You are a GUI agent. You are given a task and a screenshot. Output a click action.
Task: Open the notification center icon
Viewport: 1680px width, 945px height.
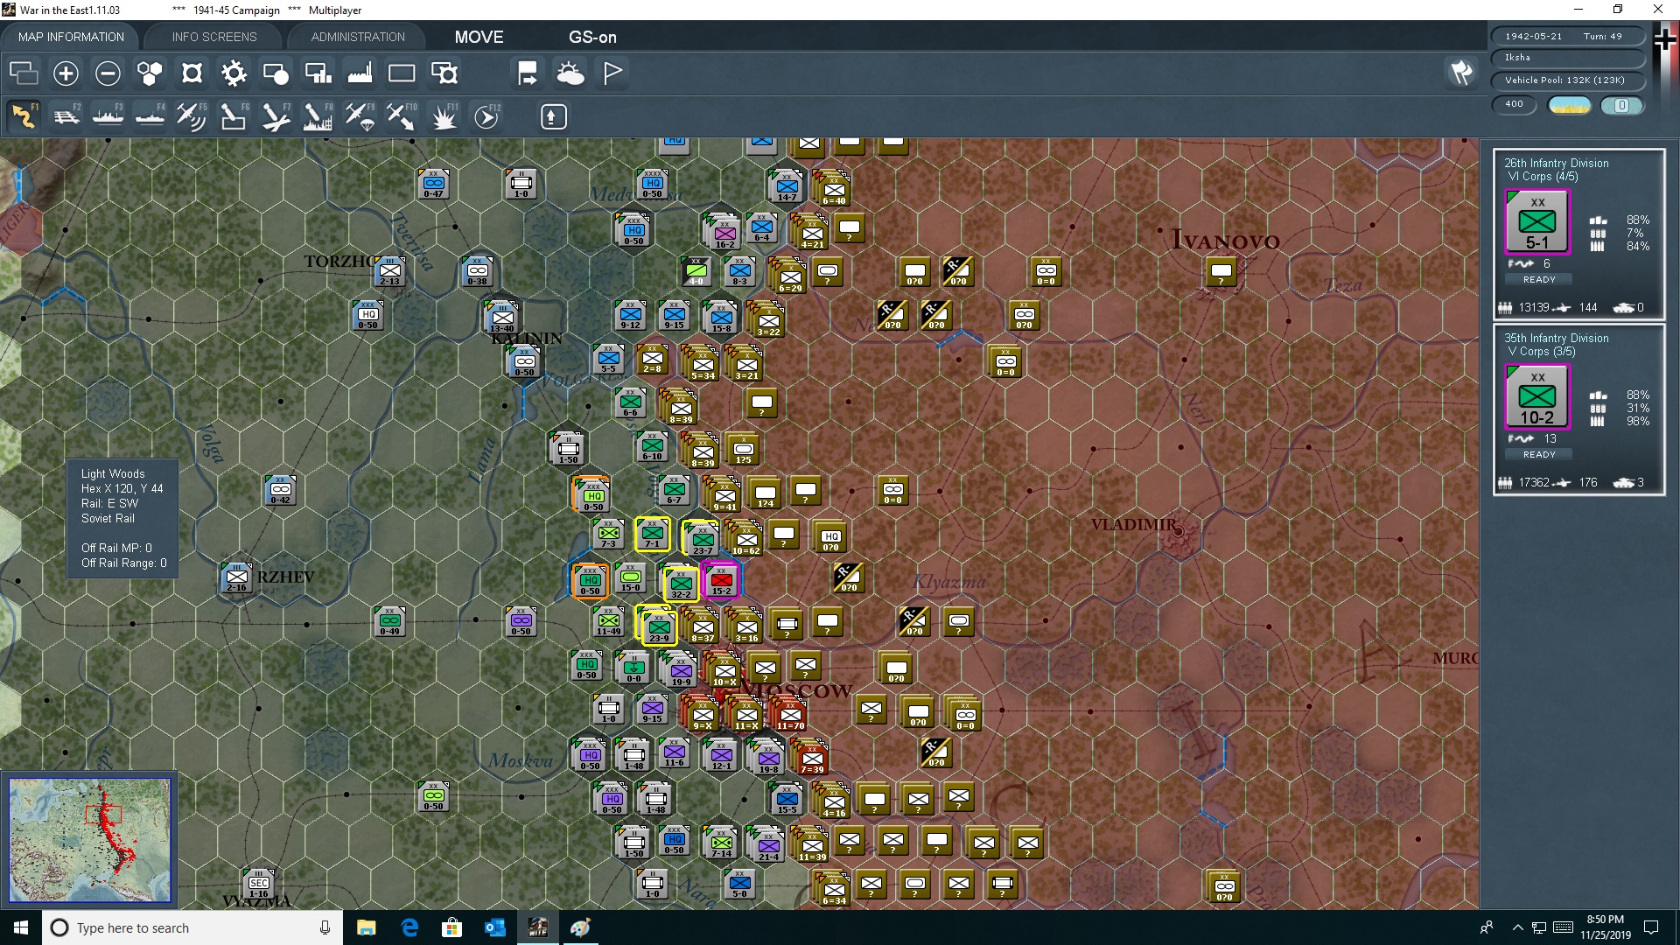tap(1651, 927)
